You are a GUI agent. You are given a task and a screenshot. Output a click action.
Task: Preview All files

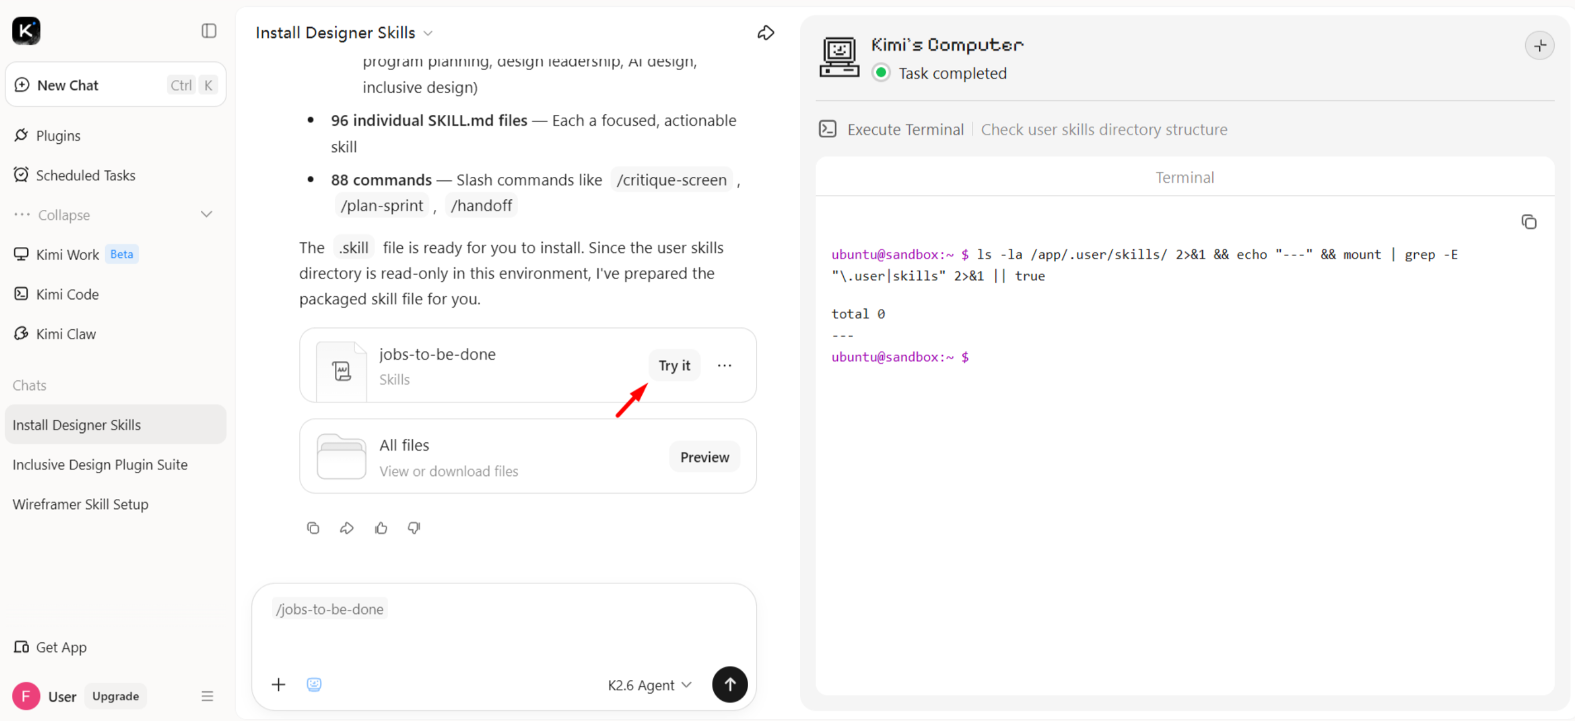(x=705, y=457)
